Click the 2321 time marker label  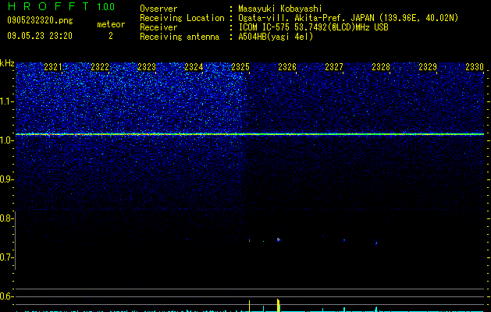click(53, 67)
